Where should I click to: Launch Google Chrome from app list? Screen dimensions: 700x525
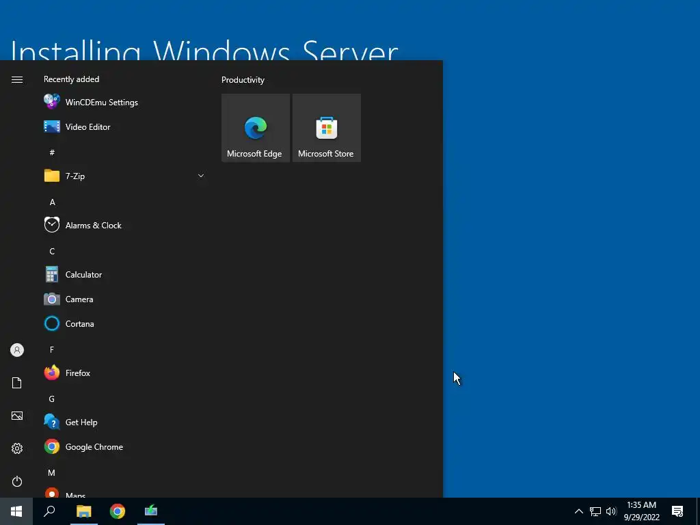(x=124, y=446)
